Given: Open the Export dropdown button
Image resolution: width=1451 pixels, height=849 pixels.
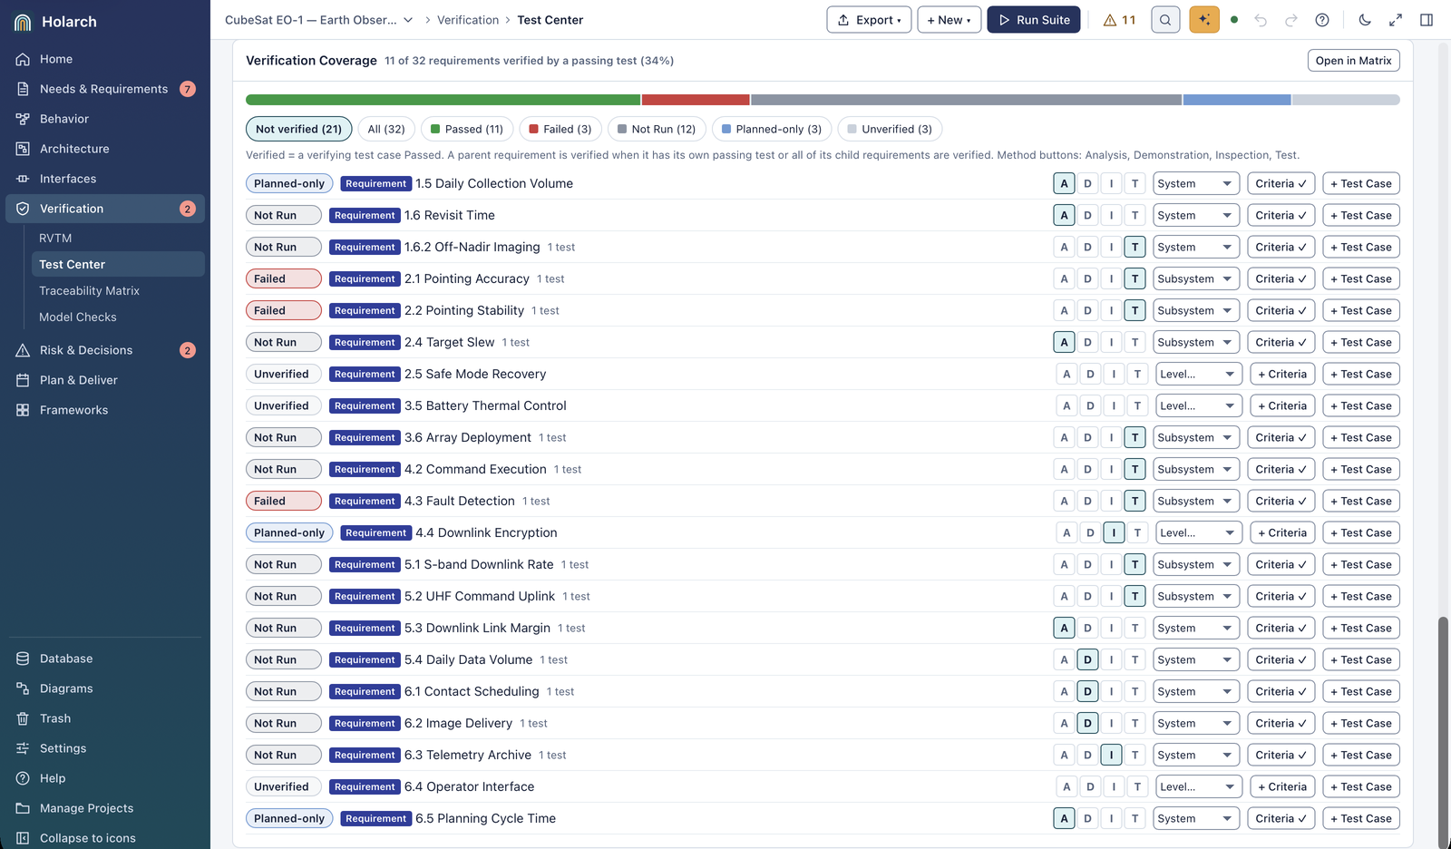Looking at the screenshot, I should (x=869, y=20).
